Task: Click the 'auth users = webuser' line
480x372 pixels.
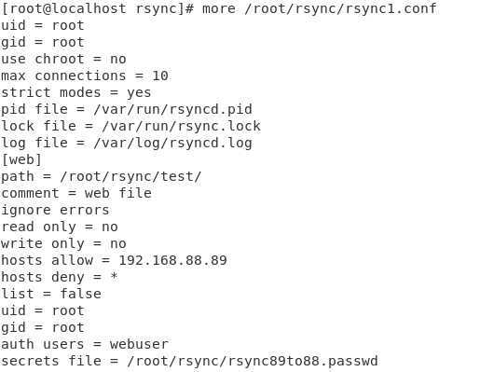Action: [85, 344]
